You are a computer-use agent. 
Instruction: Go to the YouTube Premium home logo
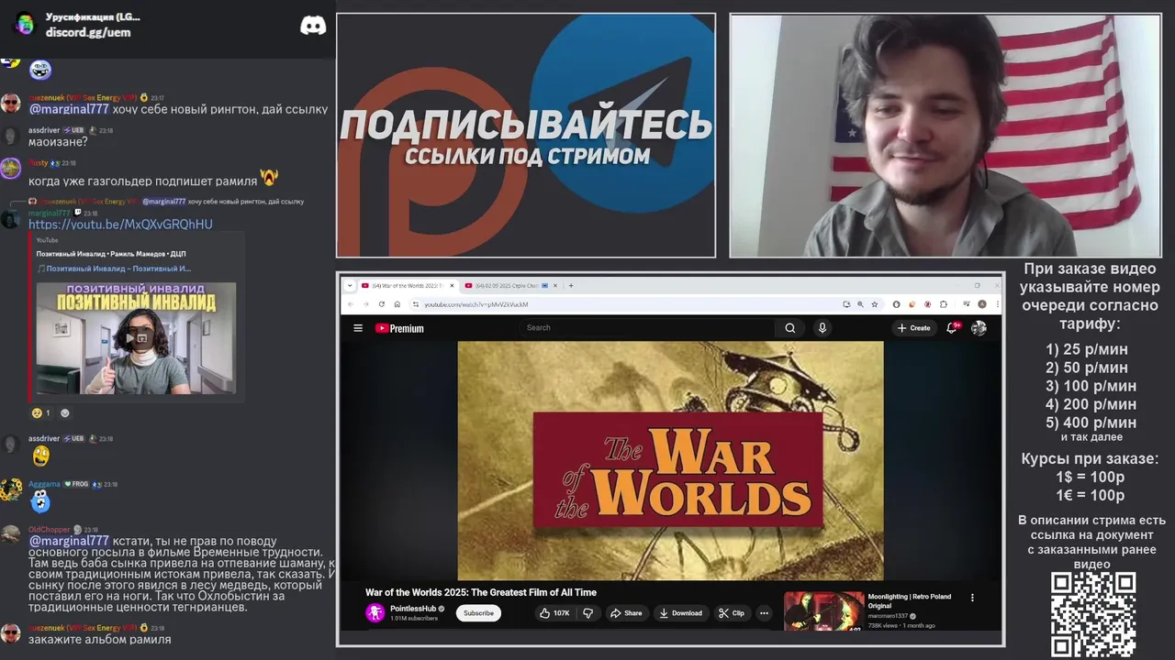(399, 328)
